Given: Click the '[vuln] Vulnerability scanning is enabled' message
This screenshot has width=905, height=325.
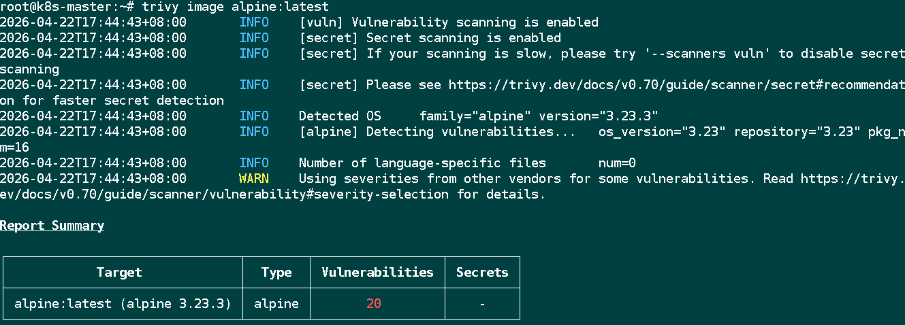Looking at the screenshot, I should point(448,22).
